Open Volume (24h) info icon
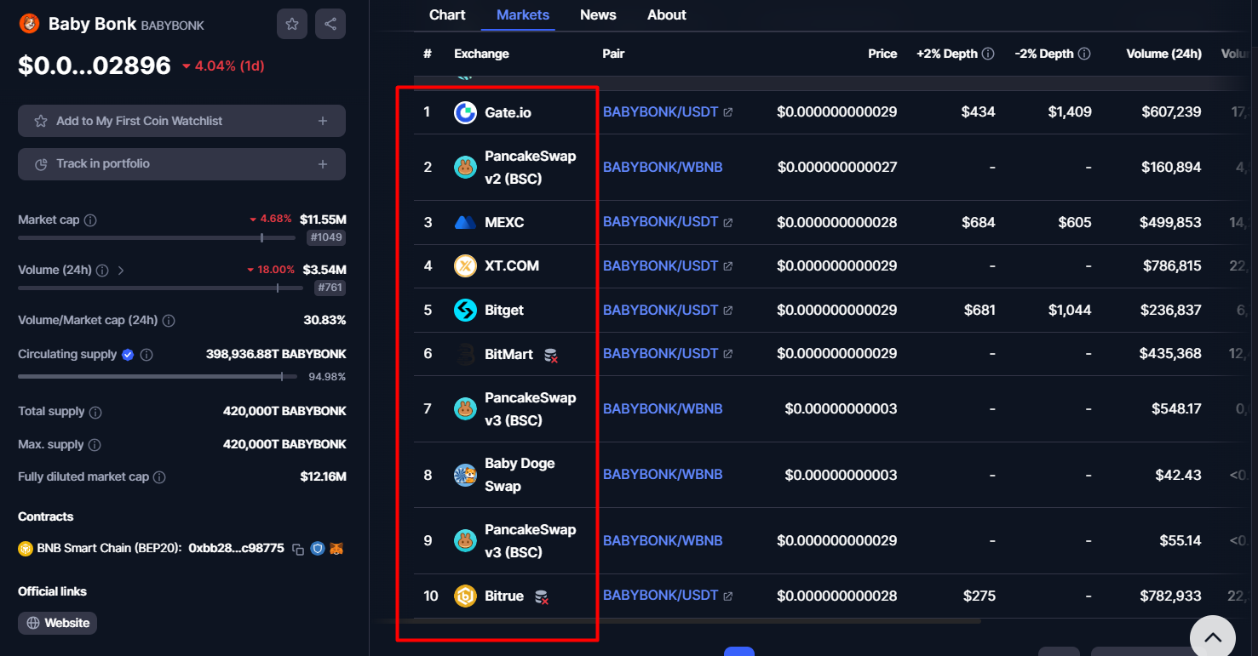This screenshot has height=656, width=1258. (x=102, y=271)
